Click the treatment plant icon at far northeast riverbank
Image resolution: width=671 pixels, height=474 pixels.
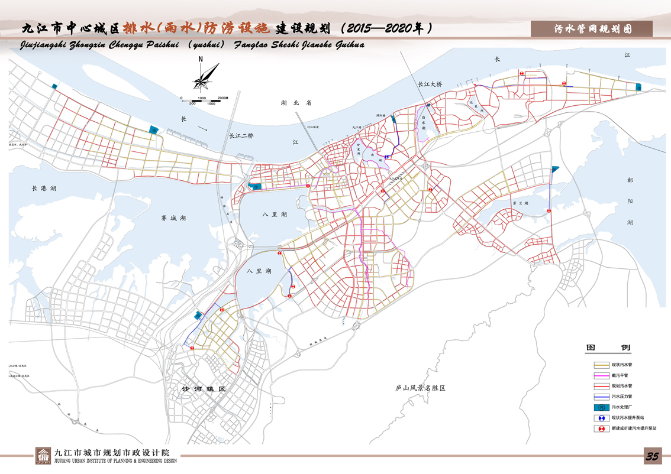pyautogui.click(x=638, y=87)
